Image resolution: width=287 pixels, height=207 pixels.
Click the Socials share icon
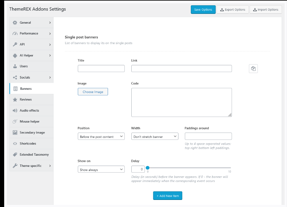coord(15,77)
